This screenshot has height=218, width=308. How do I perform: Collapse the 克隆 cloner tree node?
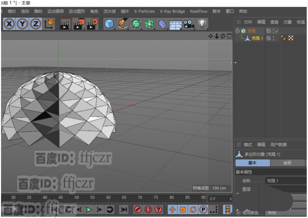237,31
